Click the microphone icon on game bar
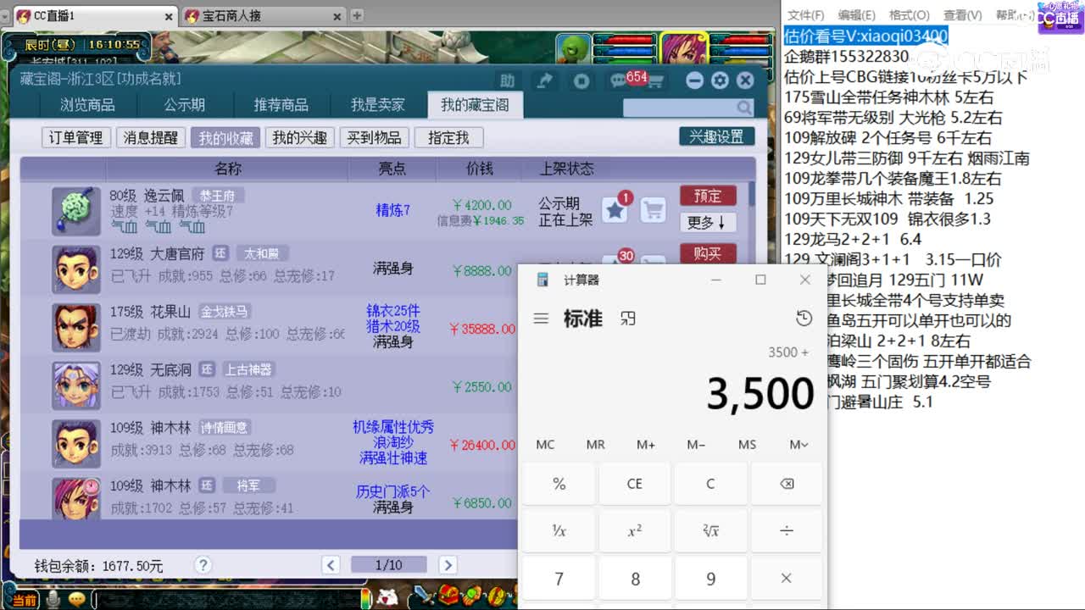Image resolution: width=1085 pixels, height=610 pixels. point(53,599)
